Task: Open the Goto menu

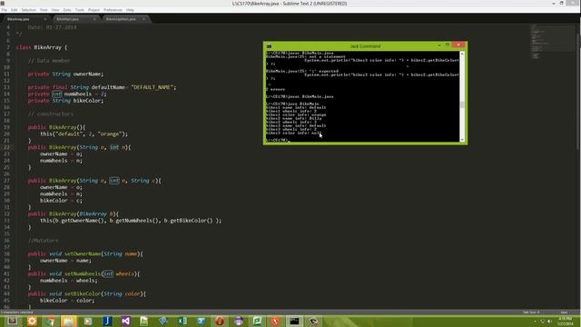Action: point(67,10)
